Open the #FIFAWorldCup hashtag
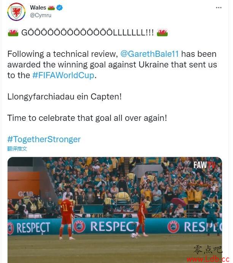This screenshot has height=263, width=233. coord(63,75)
